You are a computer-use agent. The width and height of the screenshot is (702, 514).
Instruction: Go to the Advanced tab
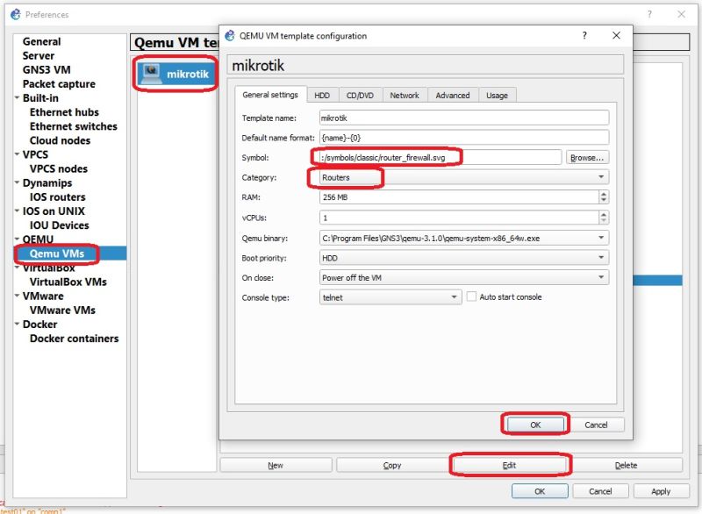(x=453, y=96)
